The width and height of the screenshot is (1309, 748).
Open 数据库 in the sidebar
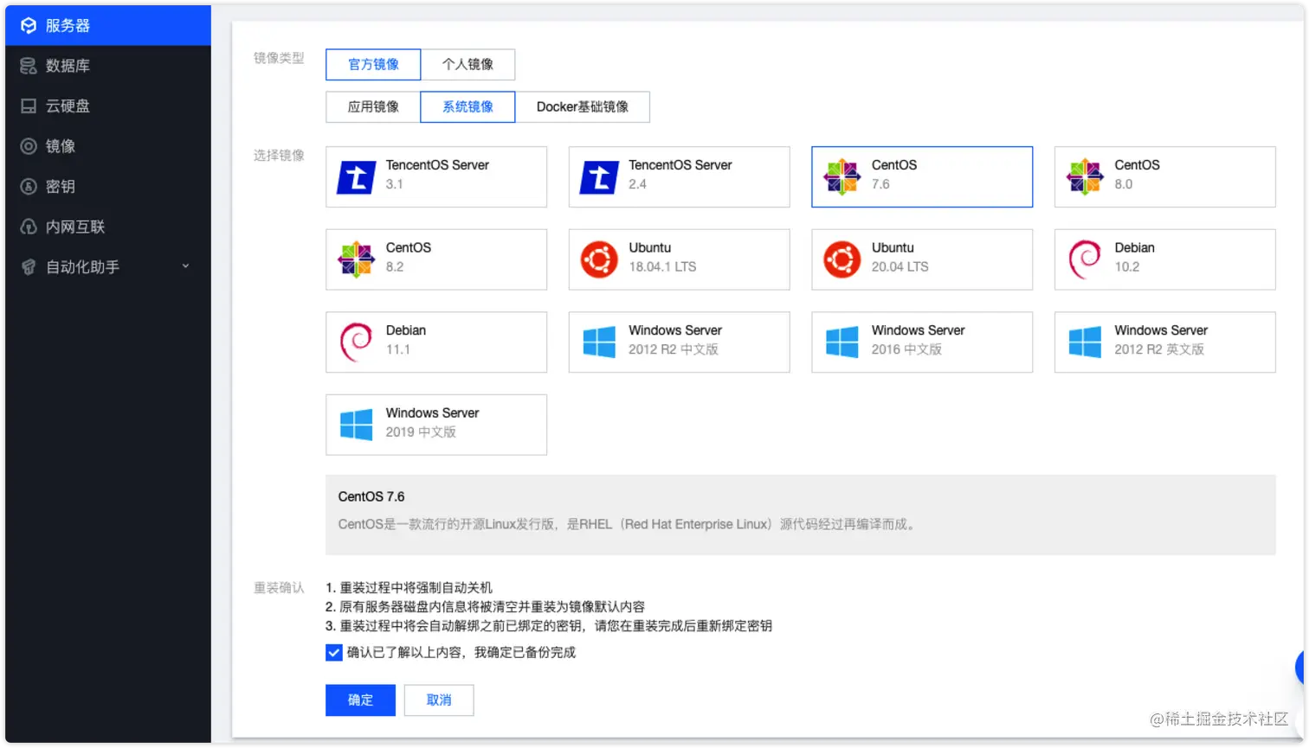[x=107, y=66]
